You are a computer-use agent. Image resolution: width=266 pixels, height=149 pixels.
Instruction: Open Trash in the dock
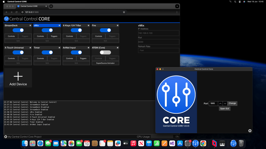coord(241,143)
